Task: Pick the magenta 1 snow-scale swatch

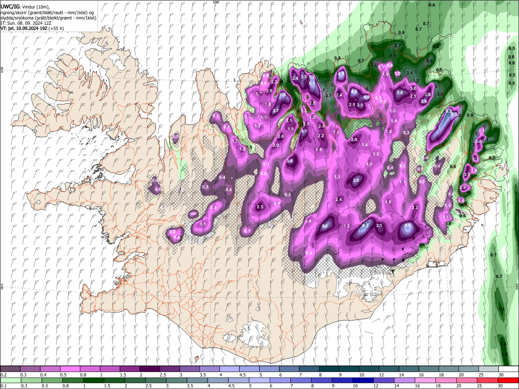Action: 110,369
